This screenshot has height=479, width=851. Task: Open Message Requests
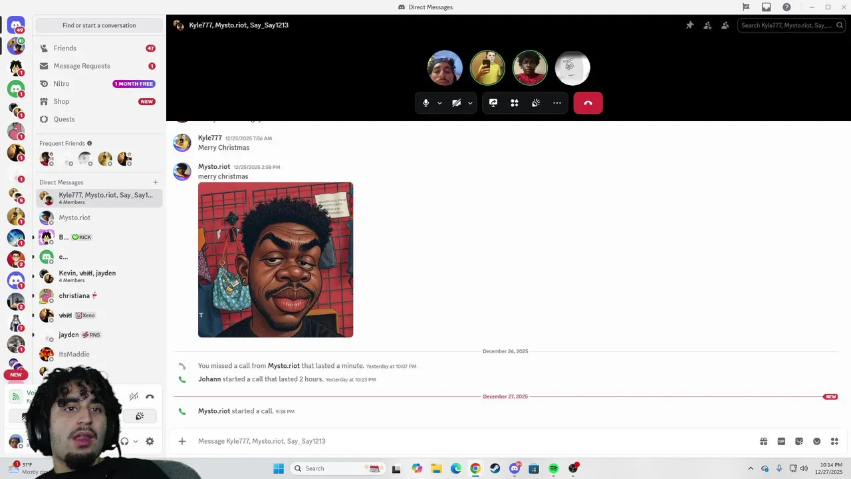[99, 66]
